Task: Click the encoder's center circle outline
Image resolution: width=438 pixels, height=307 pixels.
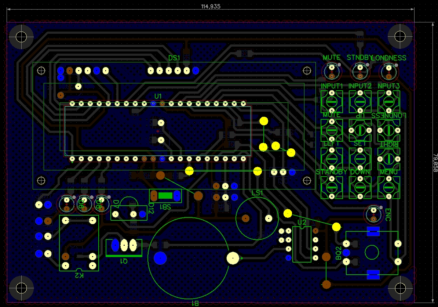Action: (372, 252)
